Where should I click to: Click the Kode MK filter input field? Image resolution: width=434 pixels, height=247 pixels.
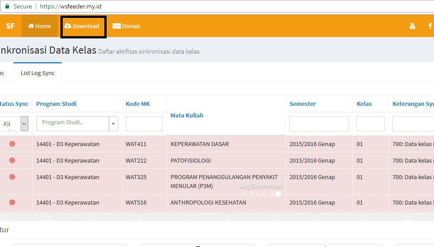point(144,124)
